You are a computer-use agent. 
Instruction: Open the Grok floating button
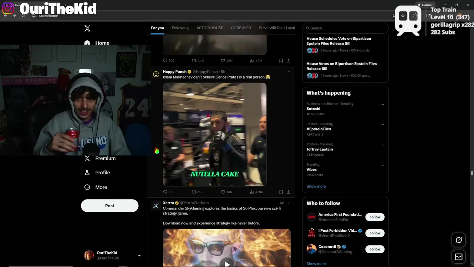click(x=458, y=240)
